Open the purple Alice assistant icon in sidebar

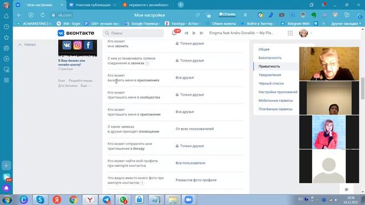tap(6, 188)
